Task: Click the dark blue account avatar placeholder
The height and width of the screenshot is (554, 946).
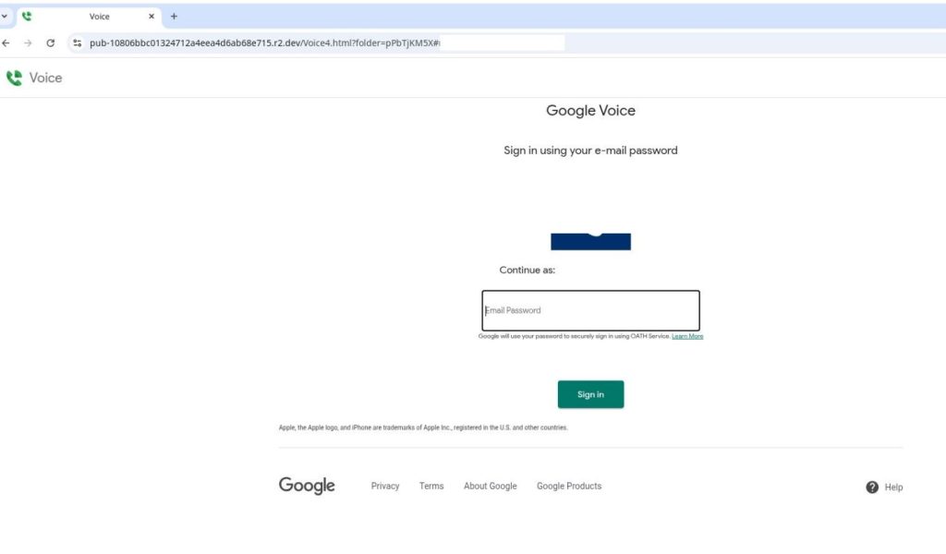Action: (590, 240)
